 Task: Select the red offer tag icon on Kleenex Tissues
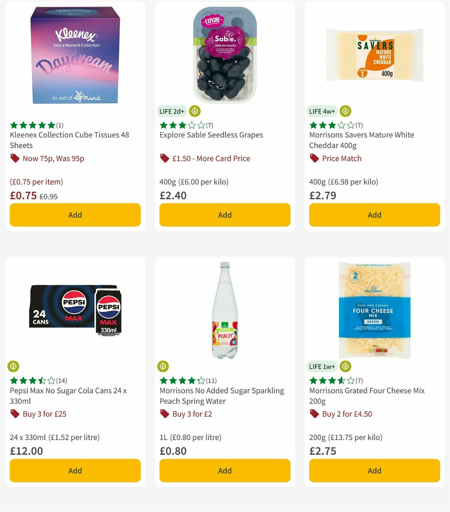point(15,159)
